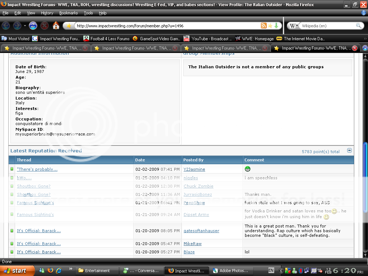The width and height of the screenshot is (368, 276).
Task: Click inside the URL address field
Action: click(x=165, y=26)
